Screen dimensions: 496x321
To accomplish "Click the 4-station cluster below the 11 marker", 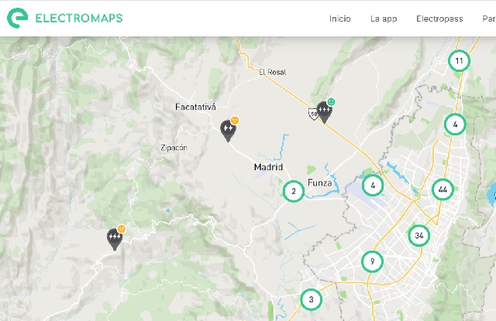I will (455, 124).
